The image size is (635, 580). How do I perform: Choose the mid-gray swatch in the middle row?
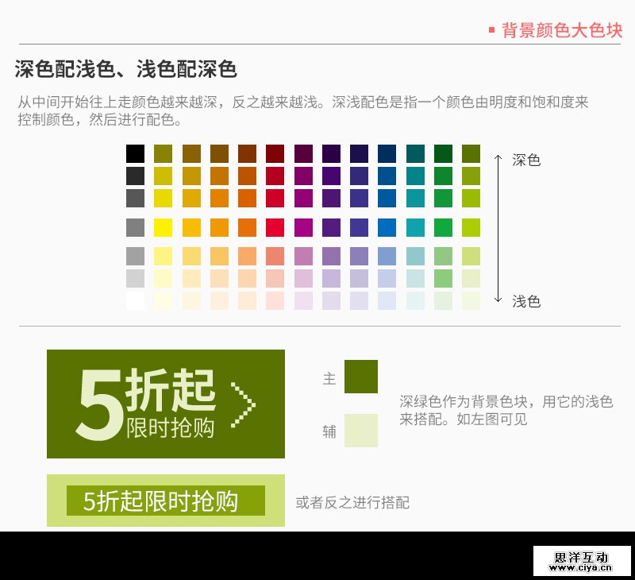point(136,227)
